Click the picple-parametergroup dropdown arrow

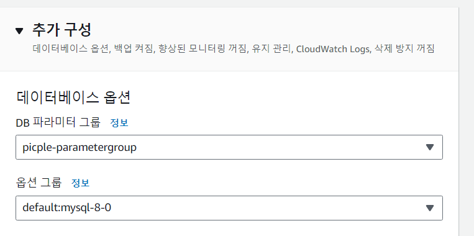point(429,147)
